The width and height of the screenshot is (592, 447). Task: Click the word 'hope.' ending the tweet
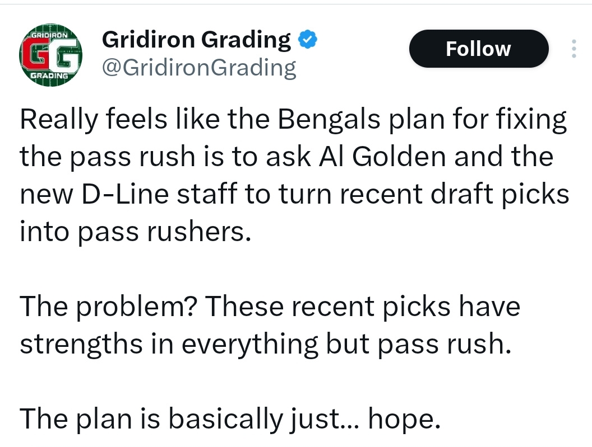click(404, 418)
